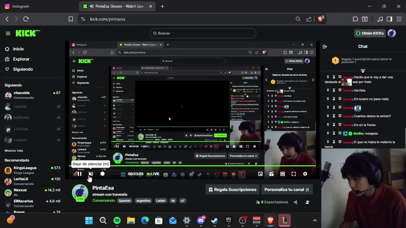Screen dimensions: 406x228
Task: Toggle the browser sidebar panel
Action: [x=390, y=19]
